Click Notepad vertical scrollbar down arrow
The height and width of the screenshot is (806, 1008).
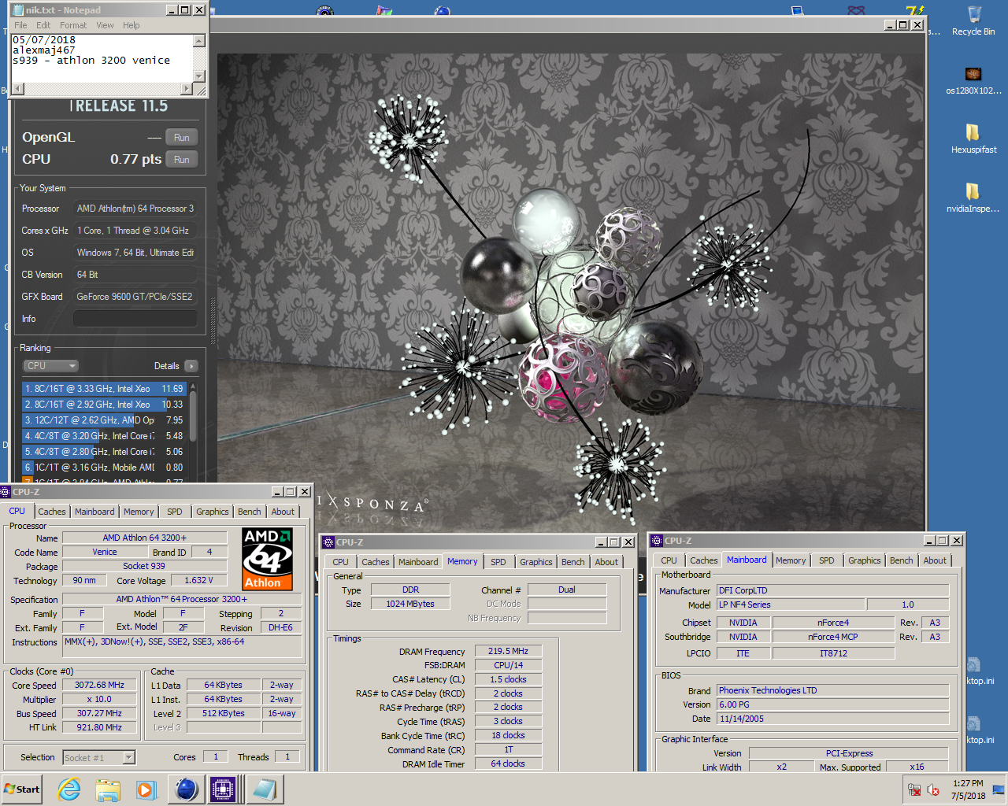pyautogui.click(x=199, y=76)
